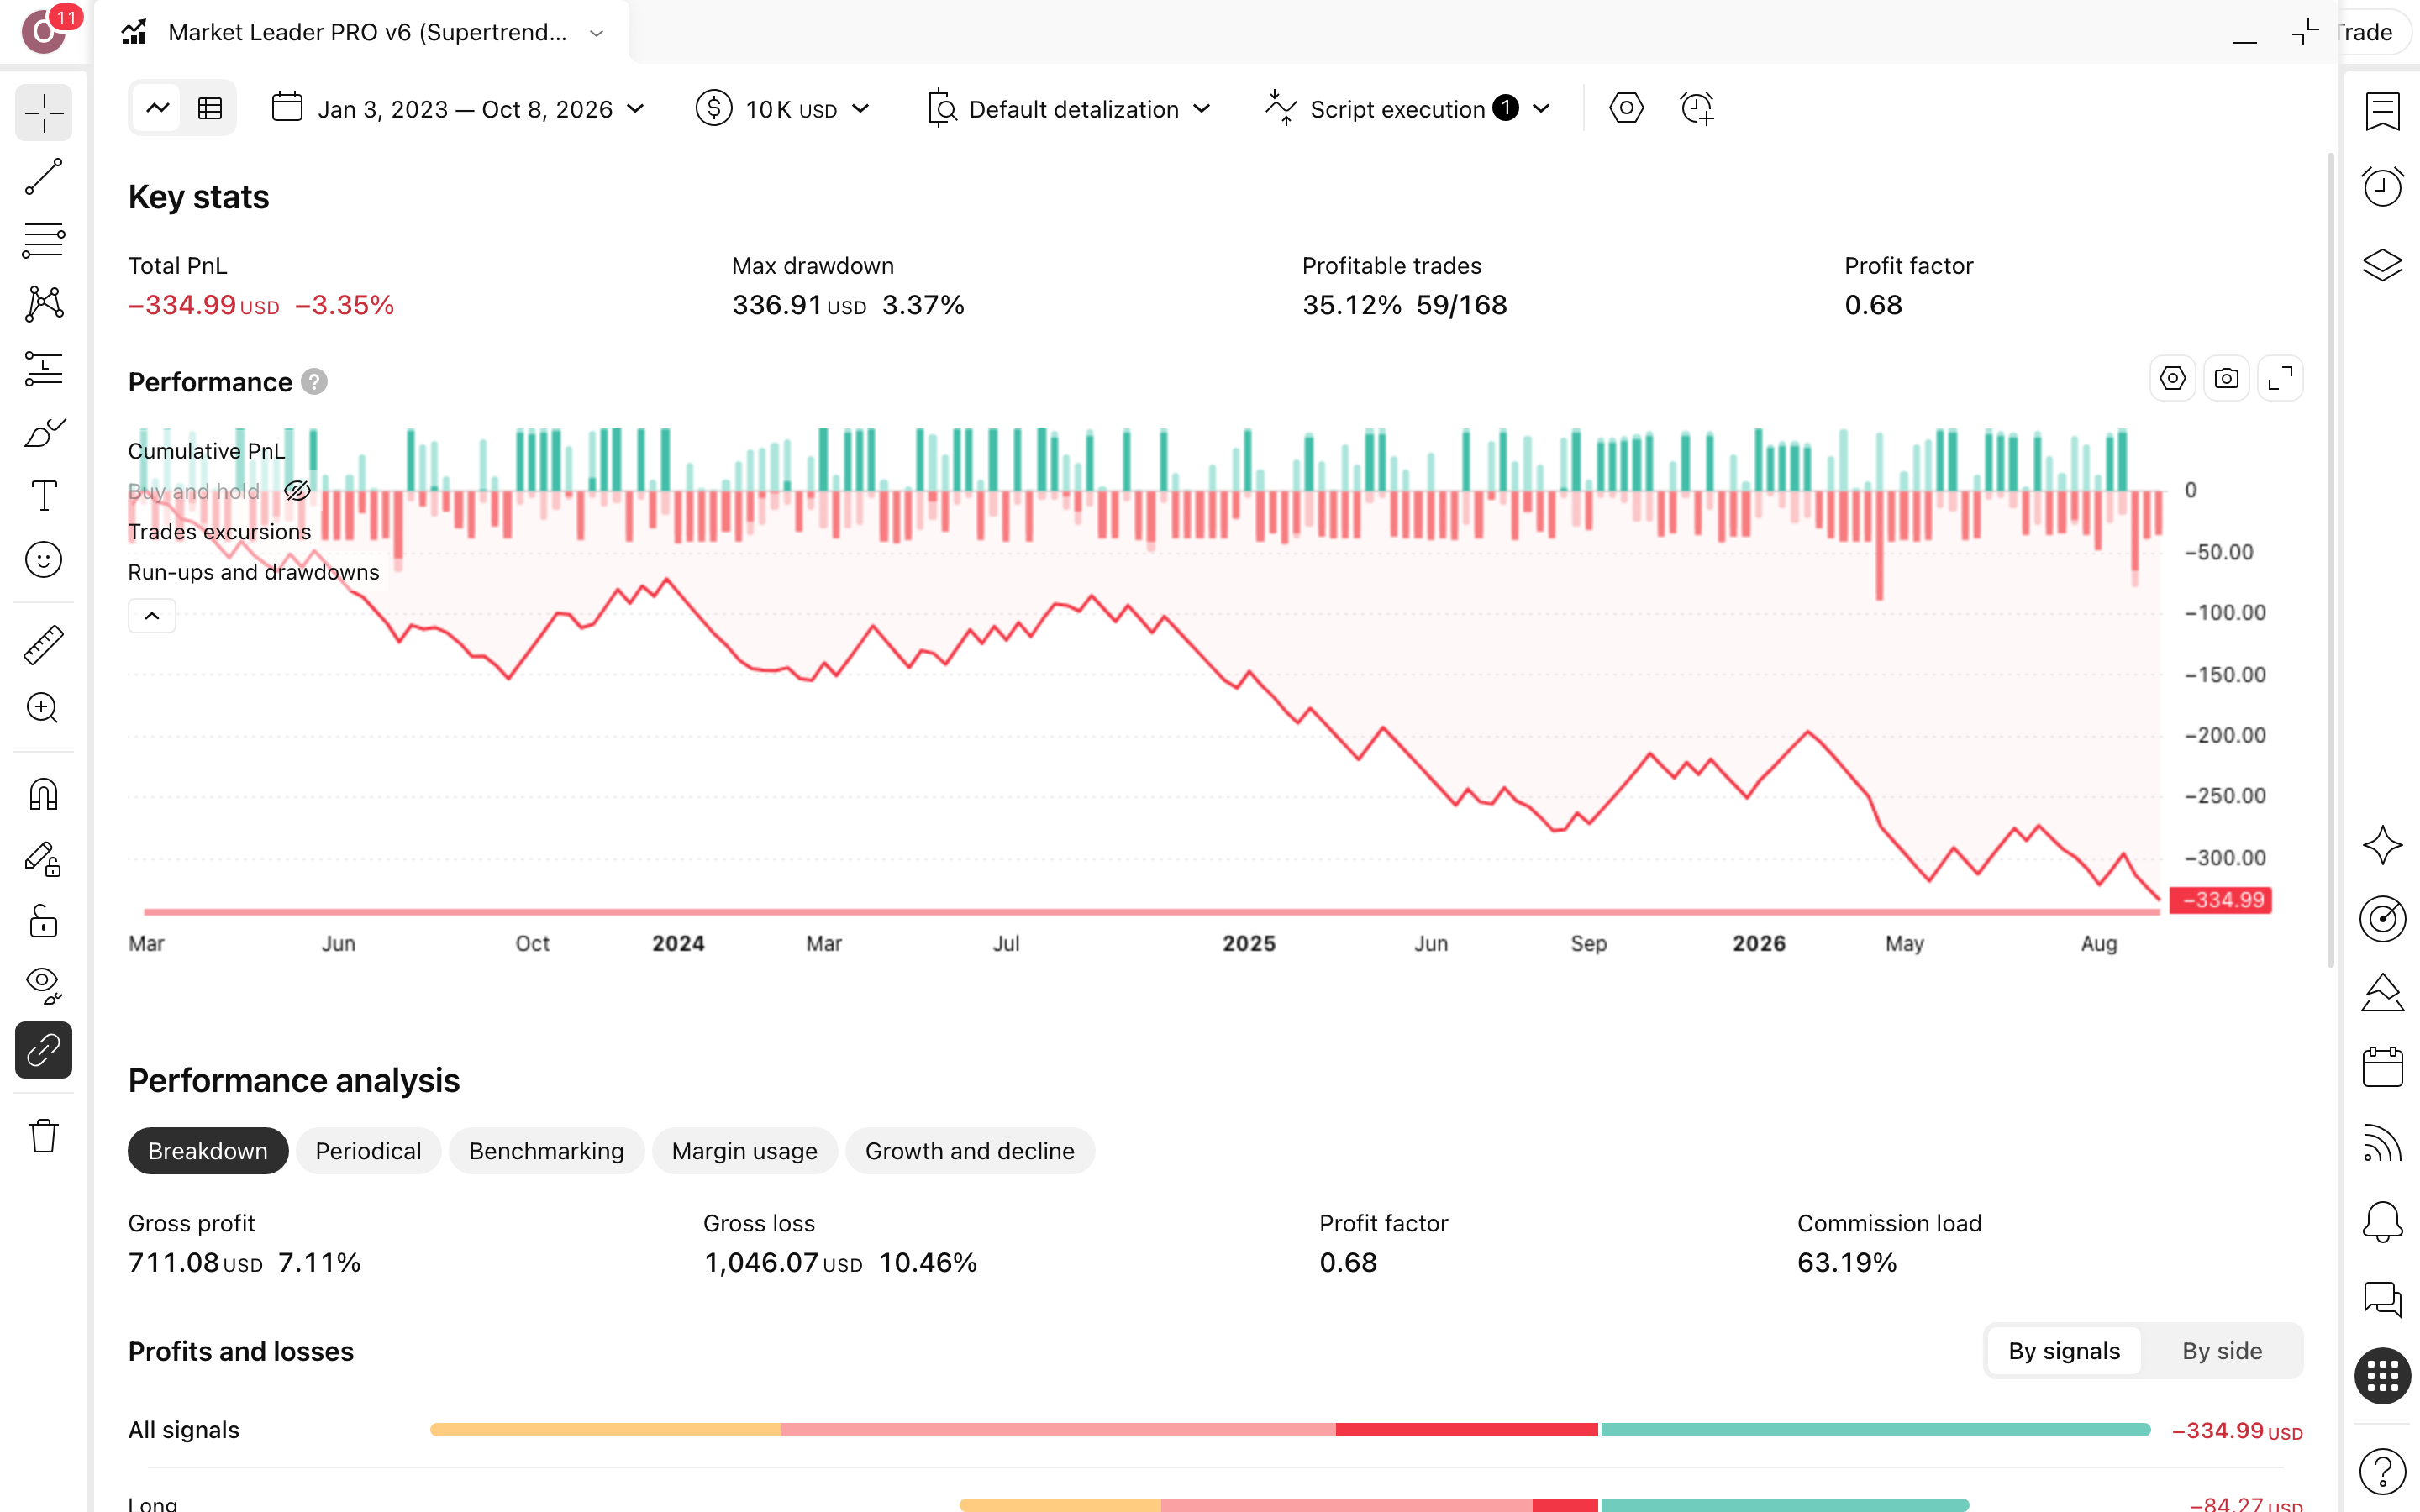This screenshot has width=2420, height=1512.
Task: Switch to the Benchmarking tab
Action: [546, 1151]
